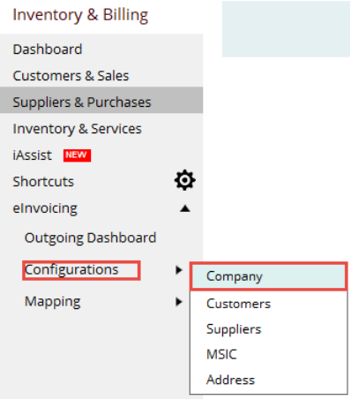351x400 pixels.
Task: Click the Shortcuts menu label
Action: click(43, 182)
